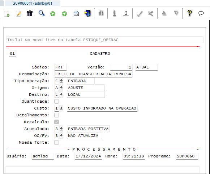Open the Destino dropdown arrow
This screenshot has height=174, width=210.
[61, 94]
